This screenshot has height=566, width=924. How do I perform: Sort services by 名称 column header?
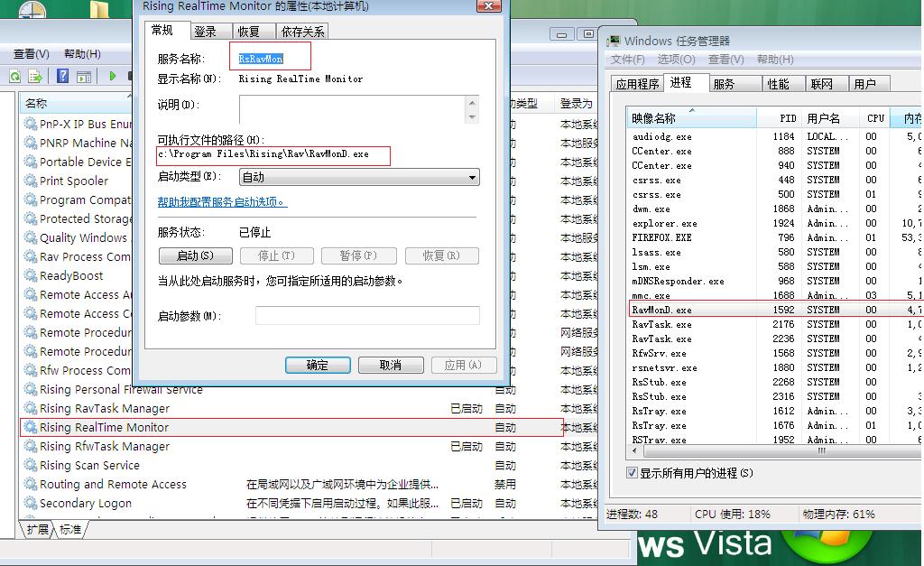(76, 103)
